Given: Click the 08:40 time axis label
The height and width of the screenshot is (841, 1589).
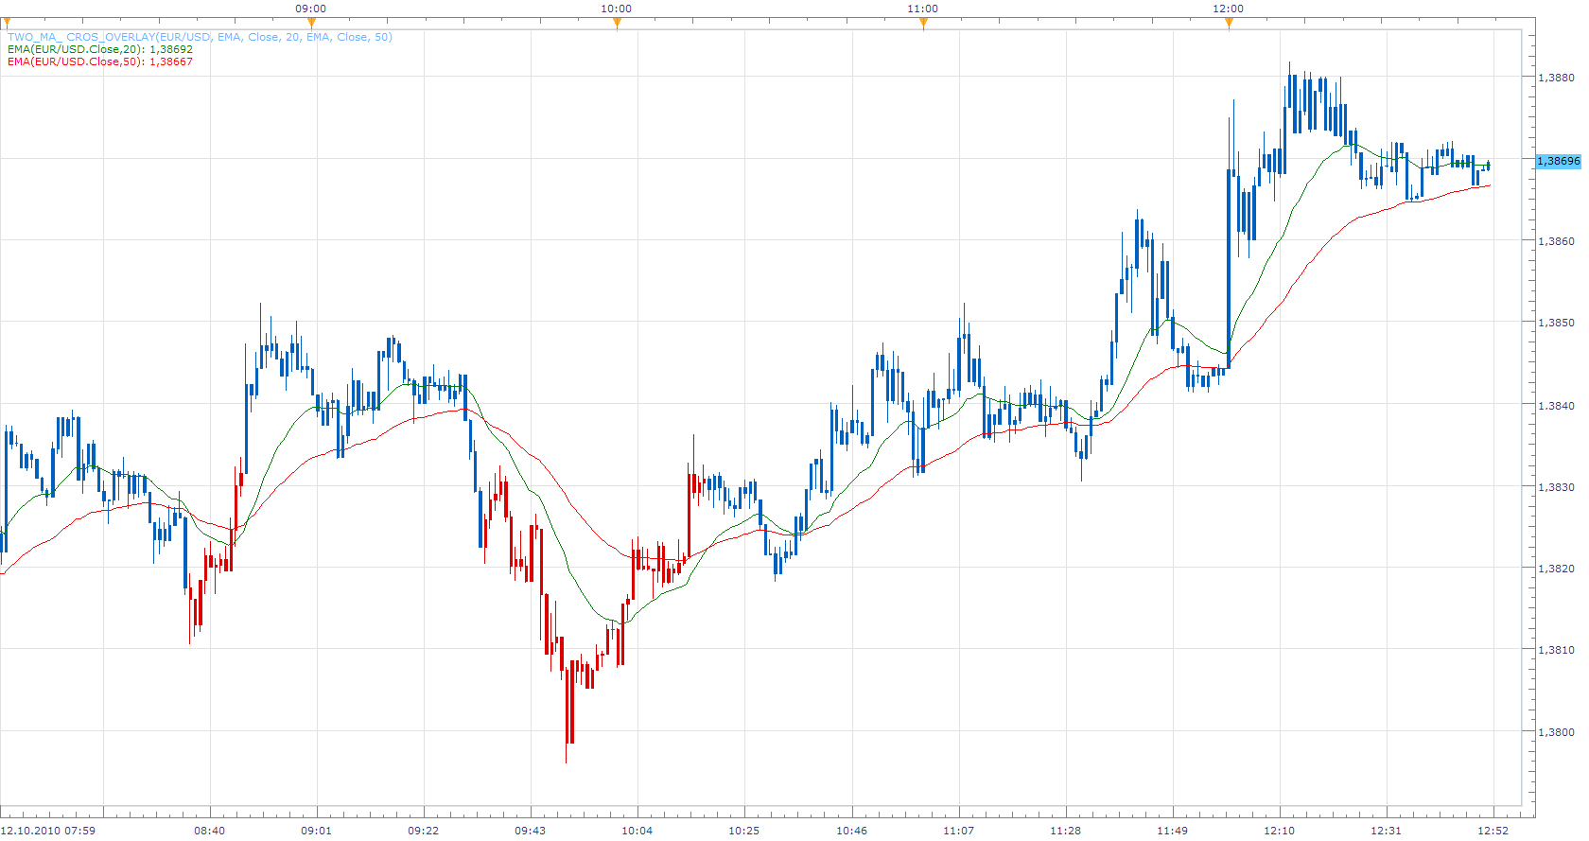Looking at the screenshot, I should 210,831.
